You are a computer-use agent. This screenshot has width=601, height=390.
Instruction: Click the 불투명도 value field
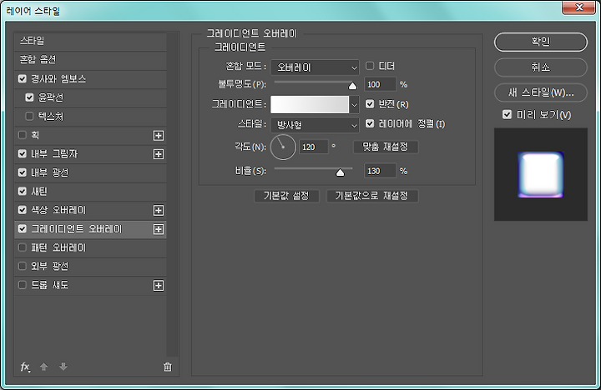pyautogui.click(x=380, y=84)
